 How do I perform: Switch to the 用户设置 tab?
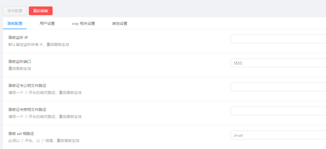click(47, 24)
